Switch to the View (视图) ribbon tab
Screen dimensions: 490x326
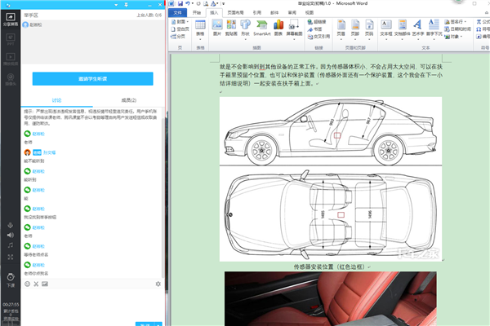point(310,12)
